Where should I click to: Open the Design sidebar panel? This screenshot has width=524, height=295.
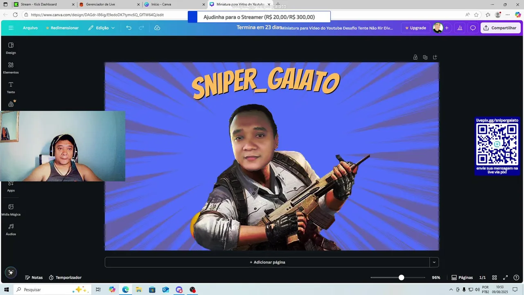[11, 48]
